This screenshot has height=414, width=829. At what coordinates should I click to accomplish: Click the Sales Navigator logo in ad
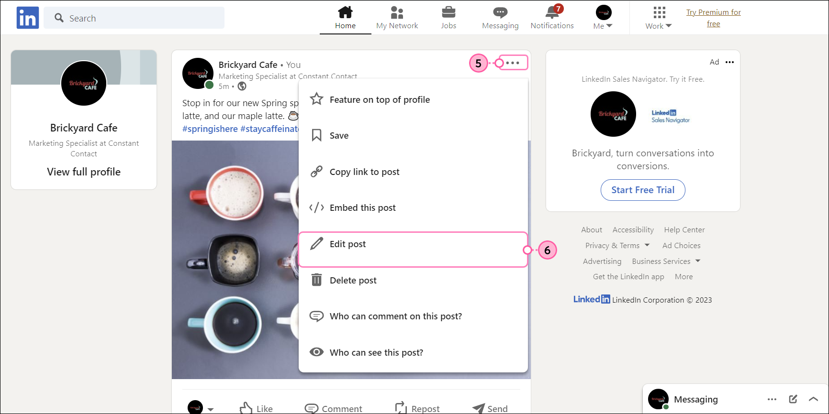coord(671,116)
